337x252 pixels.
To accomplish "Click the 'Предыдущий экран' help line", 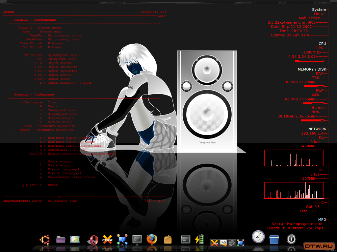I will pos(52,55).
